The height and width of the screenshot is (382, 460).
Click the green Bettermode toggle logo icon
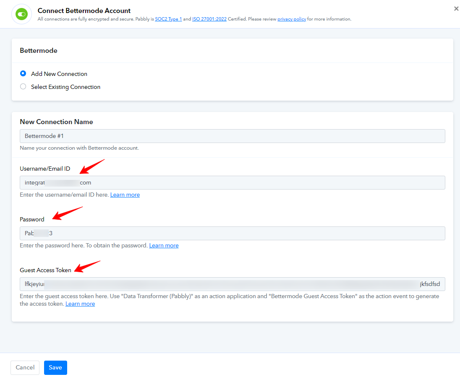[21, 14]
